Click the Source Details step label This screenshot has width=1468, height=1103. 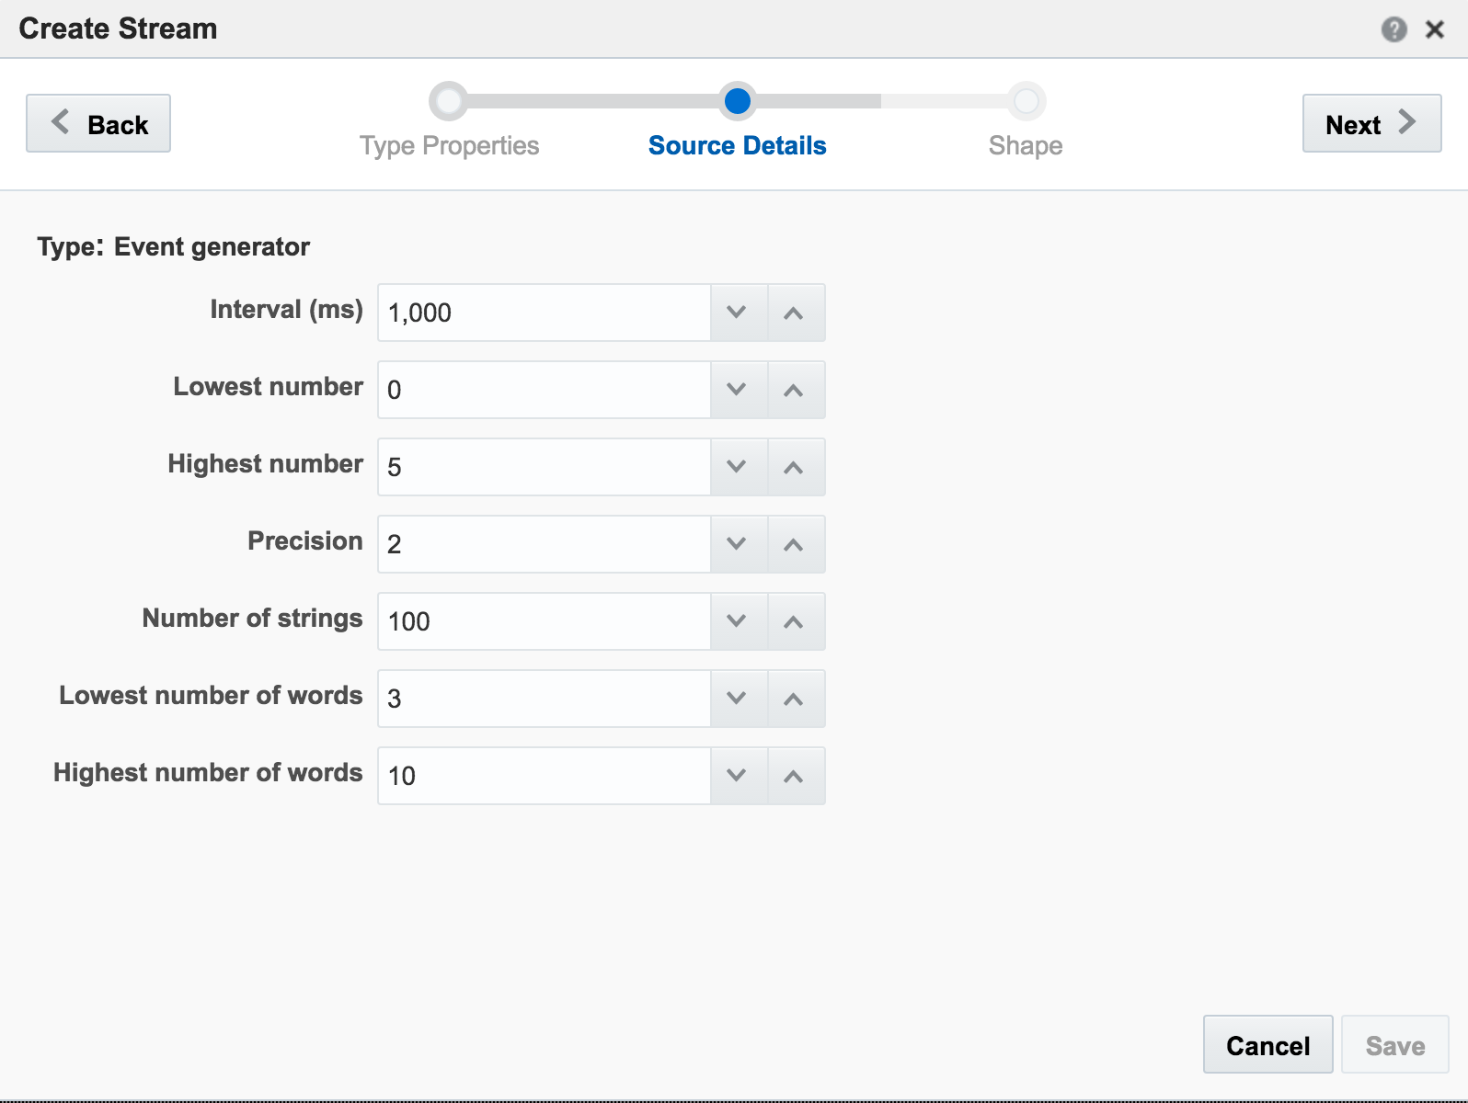pyautogui.click(x=737, y=145)
